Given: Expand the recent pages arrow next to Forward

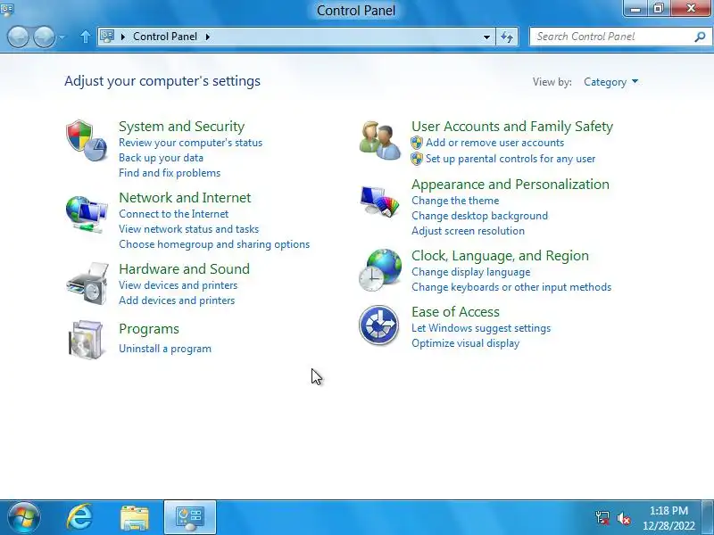Looking at the screenshot, I should pos(62,37).
